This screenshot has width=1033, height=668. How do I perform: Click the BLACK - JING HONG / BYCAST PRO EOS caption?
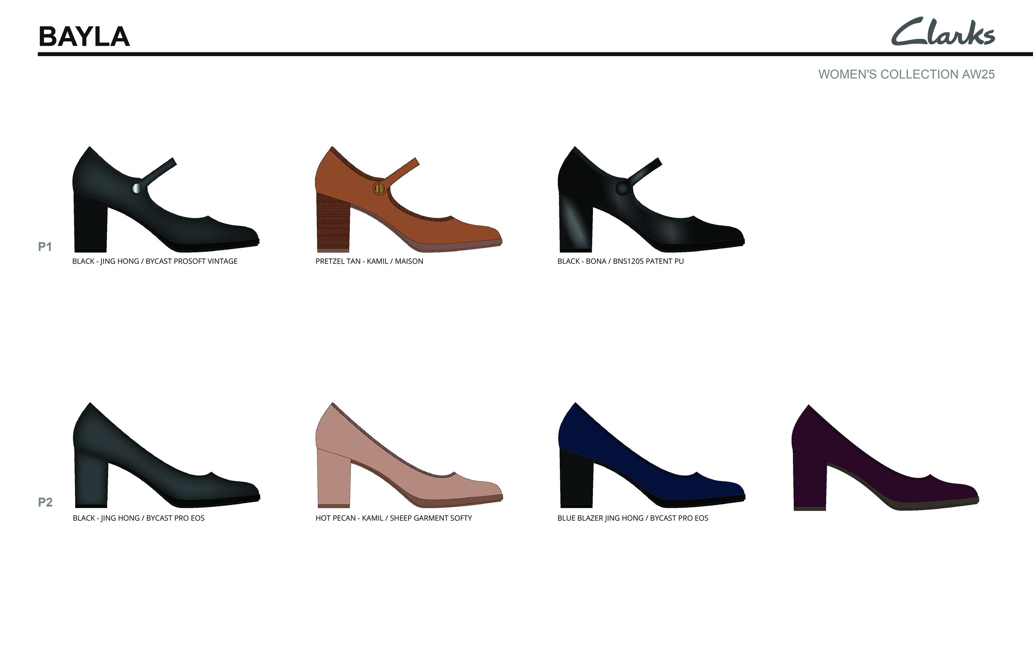138,518
